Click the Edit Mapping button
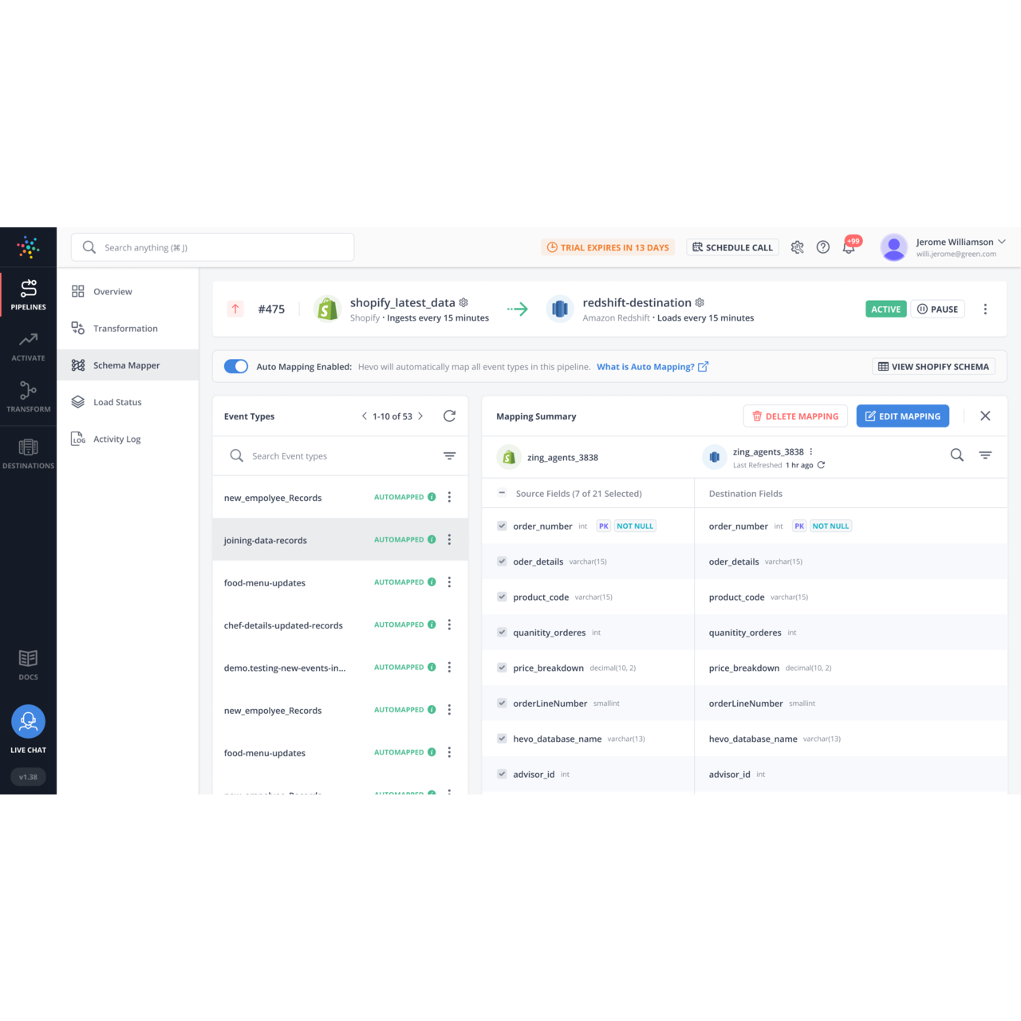 [902, 416]
